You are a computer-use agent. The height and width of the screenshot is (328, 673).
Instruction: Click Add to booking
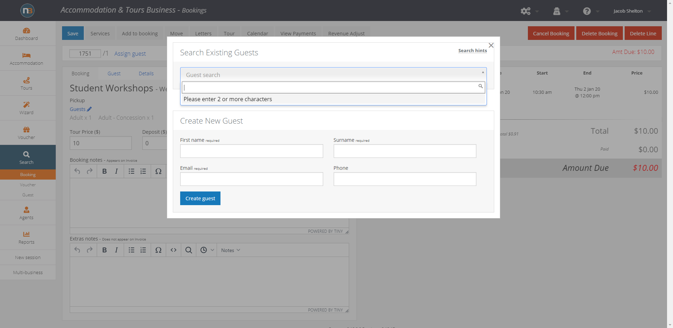140,34
